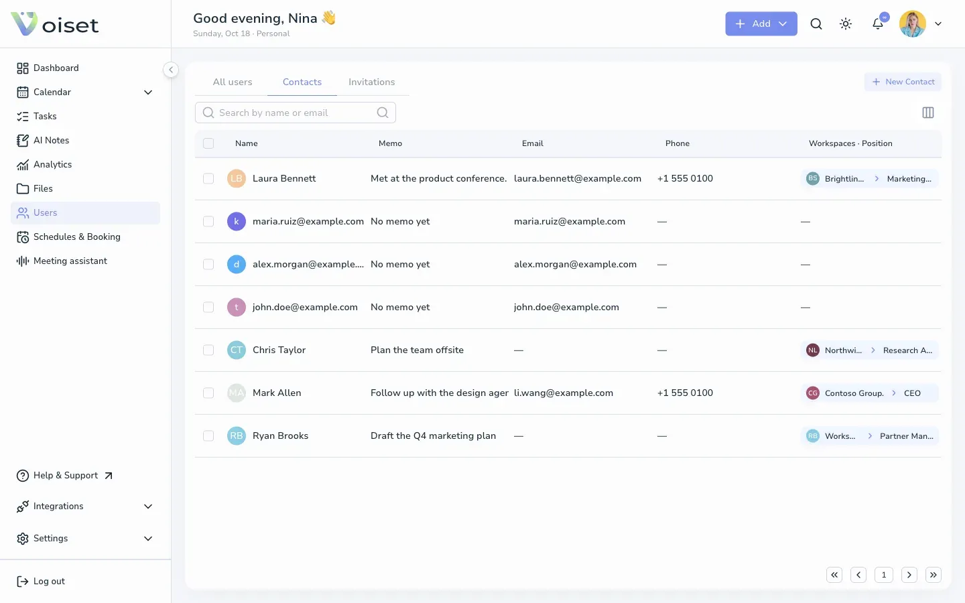Open the column layout settings icon

point(928,113)
